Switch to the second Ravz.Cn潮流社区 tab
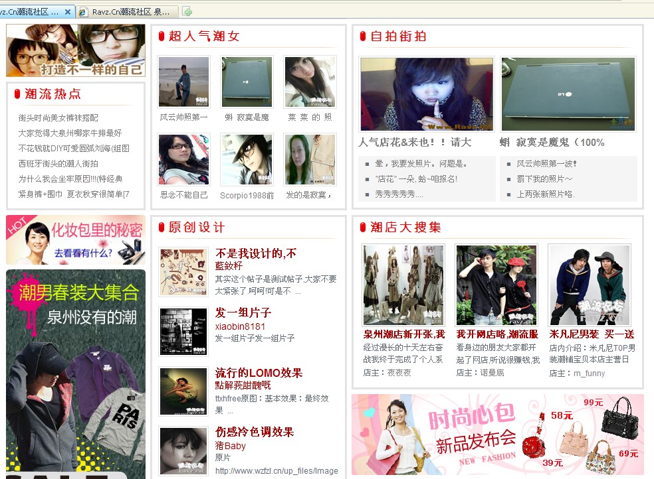The height and width of the screenshot is (479, 654). pos(128,12)
